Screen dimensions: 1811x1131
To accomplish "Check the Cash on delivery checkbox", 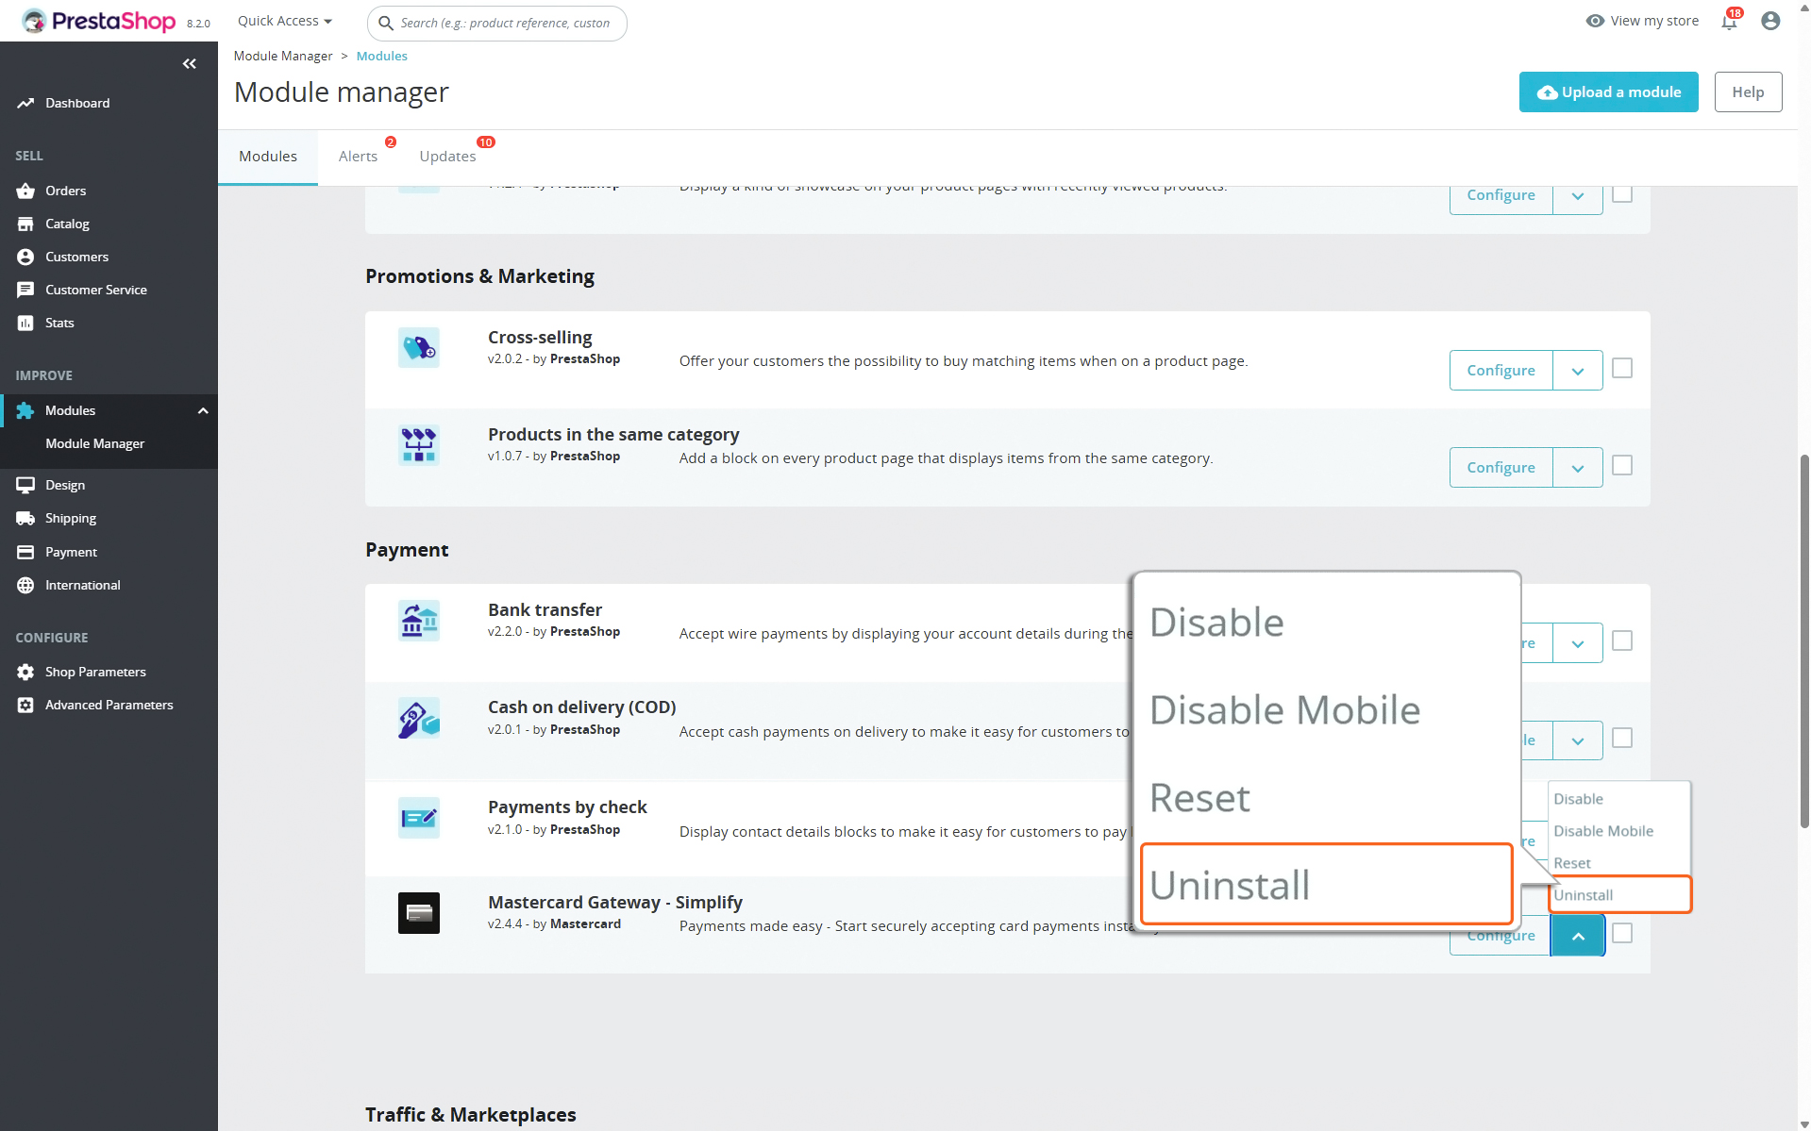I will click(1622, 738).
